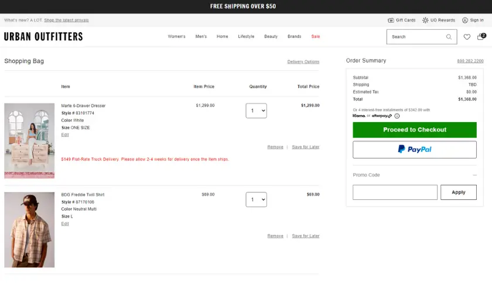Viewport: 492px width, 297px height.
Task: Open the shopping bag icon
Action: point(481,36)
